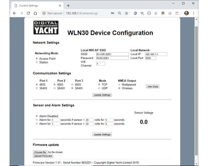Click duration seconds field in sensor greater-than row

[x=109, y=124]
